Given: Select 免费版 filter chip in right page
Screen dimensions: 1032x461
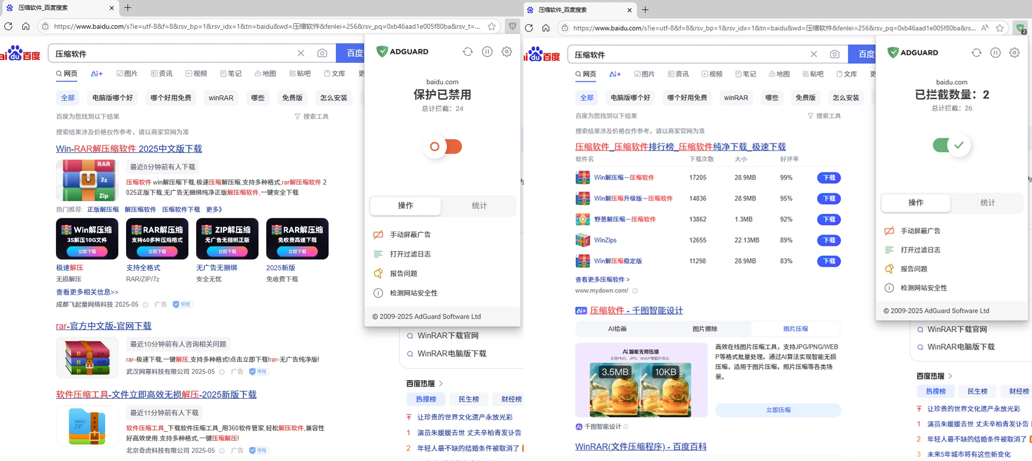Looking at the screenshot, I should click(806, 97).
